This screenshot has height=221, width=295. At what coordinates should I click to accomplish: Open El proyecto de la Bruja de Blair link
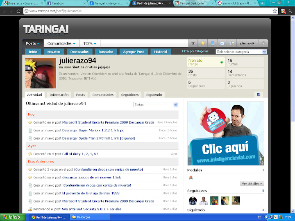tap(91, 193)
